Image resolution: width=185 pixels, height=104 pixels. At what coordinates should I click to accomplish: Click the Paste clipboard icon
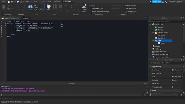pos(4,7)
